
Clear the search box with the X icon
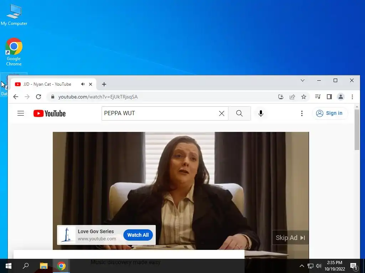tap(222, 113)
